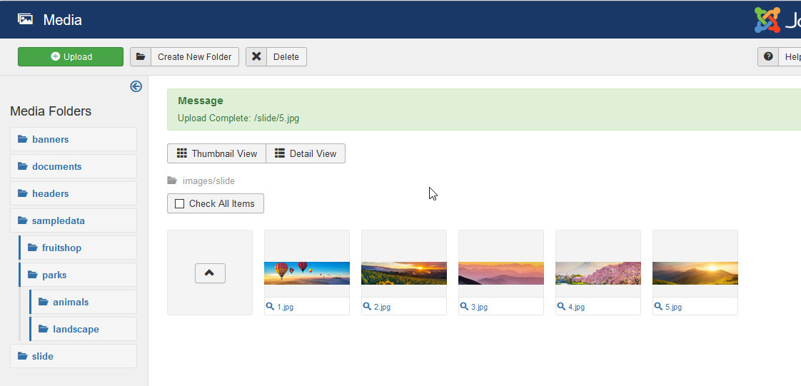Go up one folder level

pyautogui.click(x=210, y=273)
